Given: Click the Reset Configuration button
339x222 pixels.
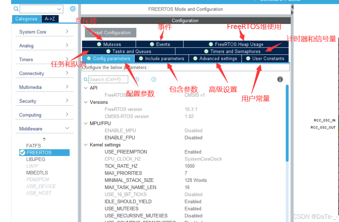Looking at the screenshot, I should (x=111, y=33).
